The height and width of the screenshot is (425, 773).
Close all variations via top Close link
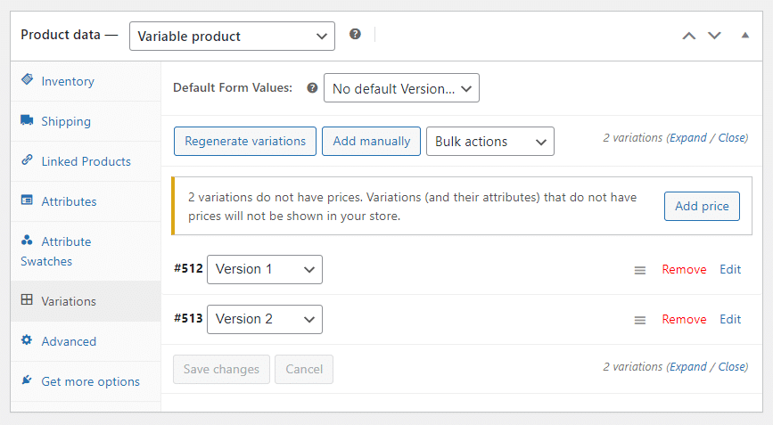coord(732,138)
